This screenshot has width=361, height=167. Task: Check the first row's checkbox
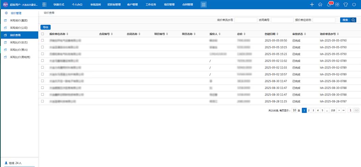coord(42,40)
